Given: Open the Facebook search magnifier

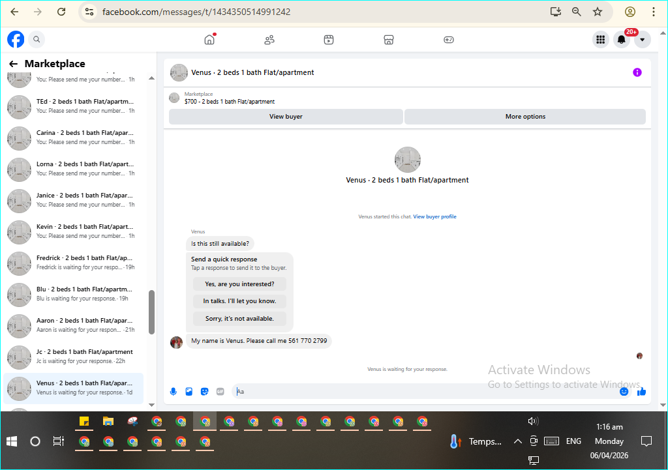Looking at the screenshot, I should tap(37, 40).
